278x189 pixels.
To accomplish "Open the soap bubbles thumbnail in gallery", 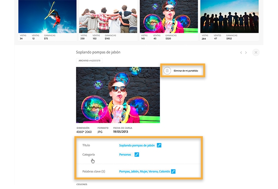I will pos(169,16).
